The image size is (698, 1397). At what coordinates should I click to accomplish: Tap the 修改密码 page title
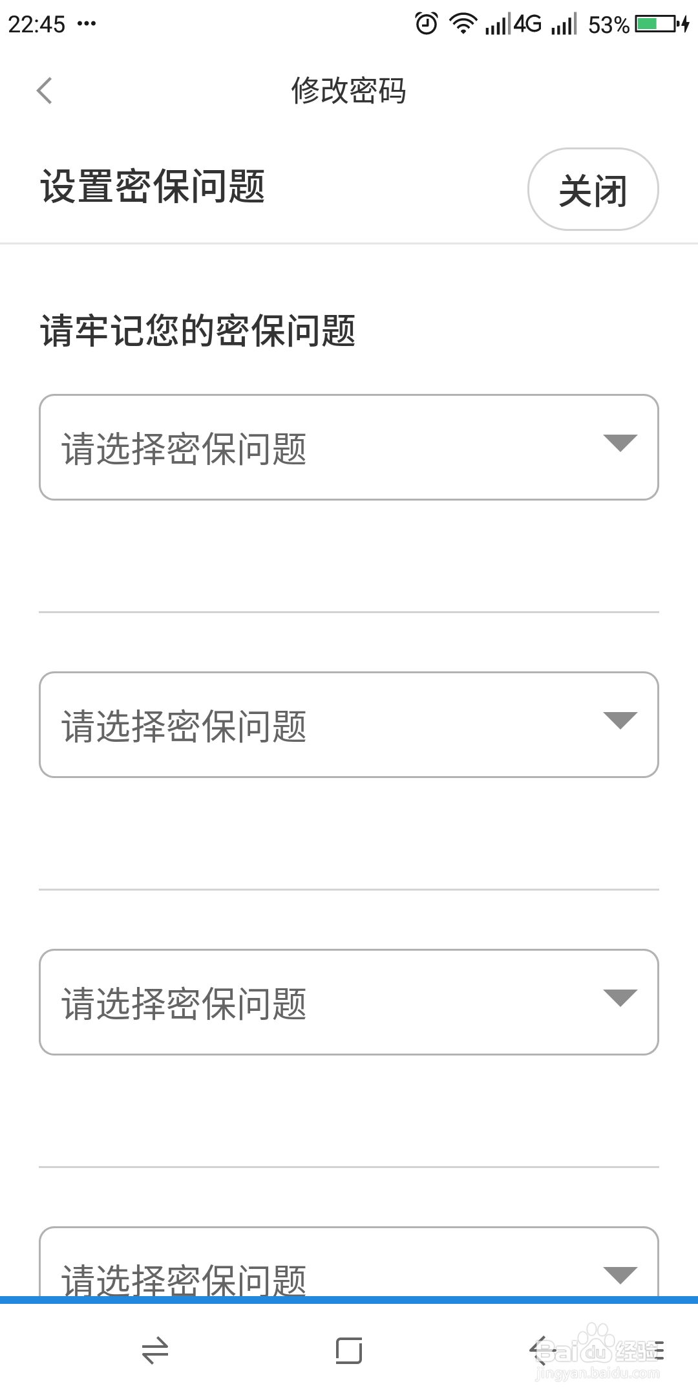coord(349,91)
